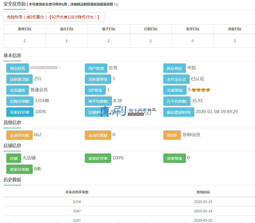255x223 pixels.
Task: Click the 总购买单数 label
Action: [20, 101]
